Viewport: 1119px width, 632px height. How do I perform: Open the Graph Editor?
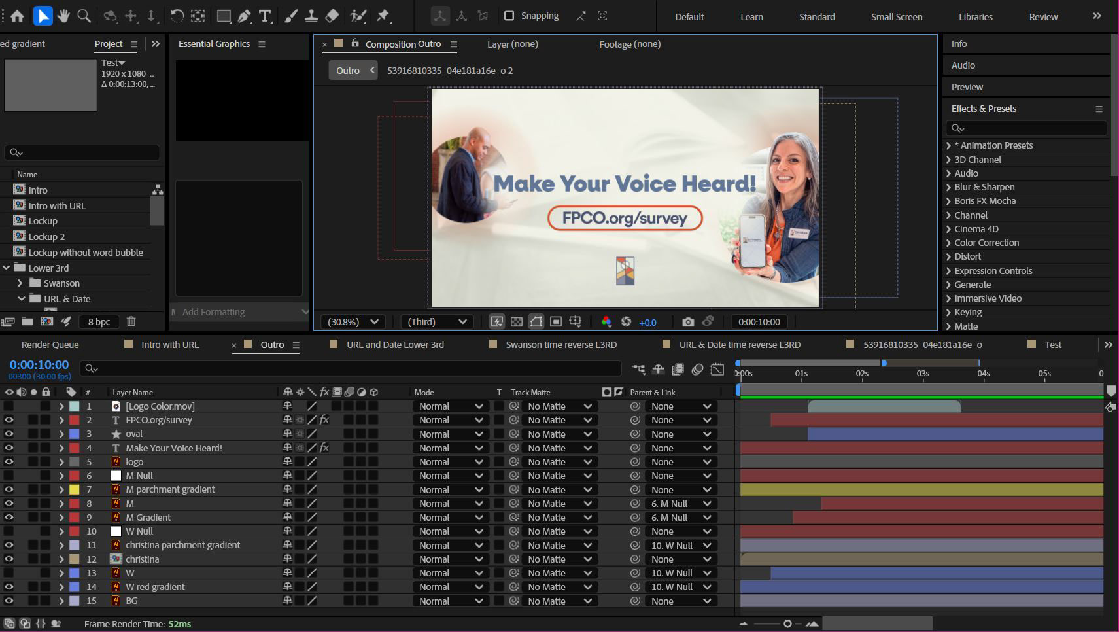coord(717,369)
